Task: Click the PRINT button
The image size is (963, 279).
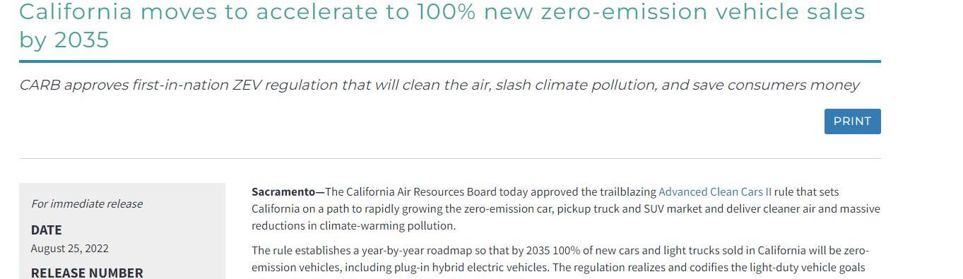Action: click(852, 121)
